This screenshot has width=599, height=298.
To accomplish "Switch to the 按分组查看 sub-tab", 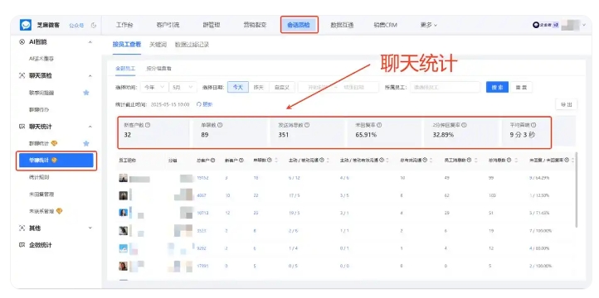I will click(158, 69).
